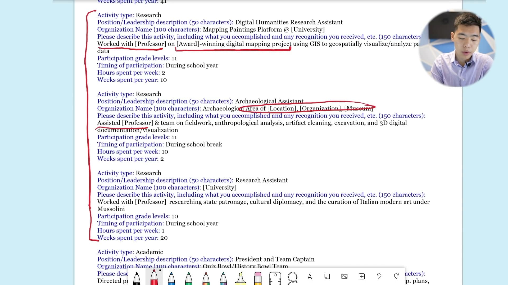Image resolution: width=508 pixels, height=285 pixels.
Task: Insert an image from toolbar
Action: pos(344,276)
